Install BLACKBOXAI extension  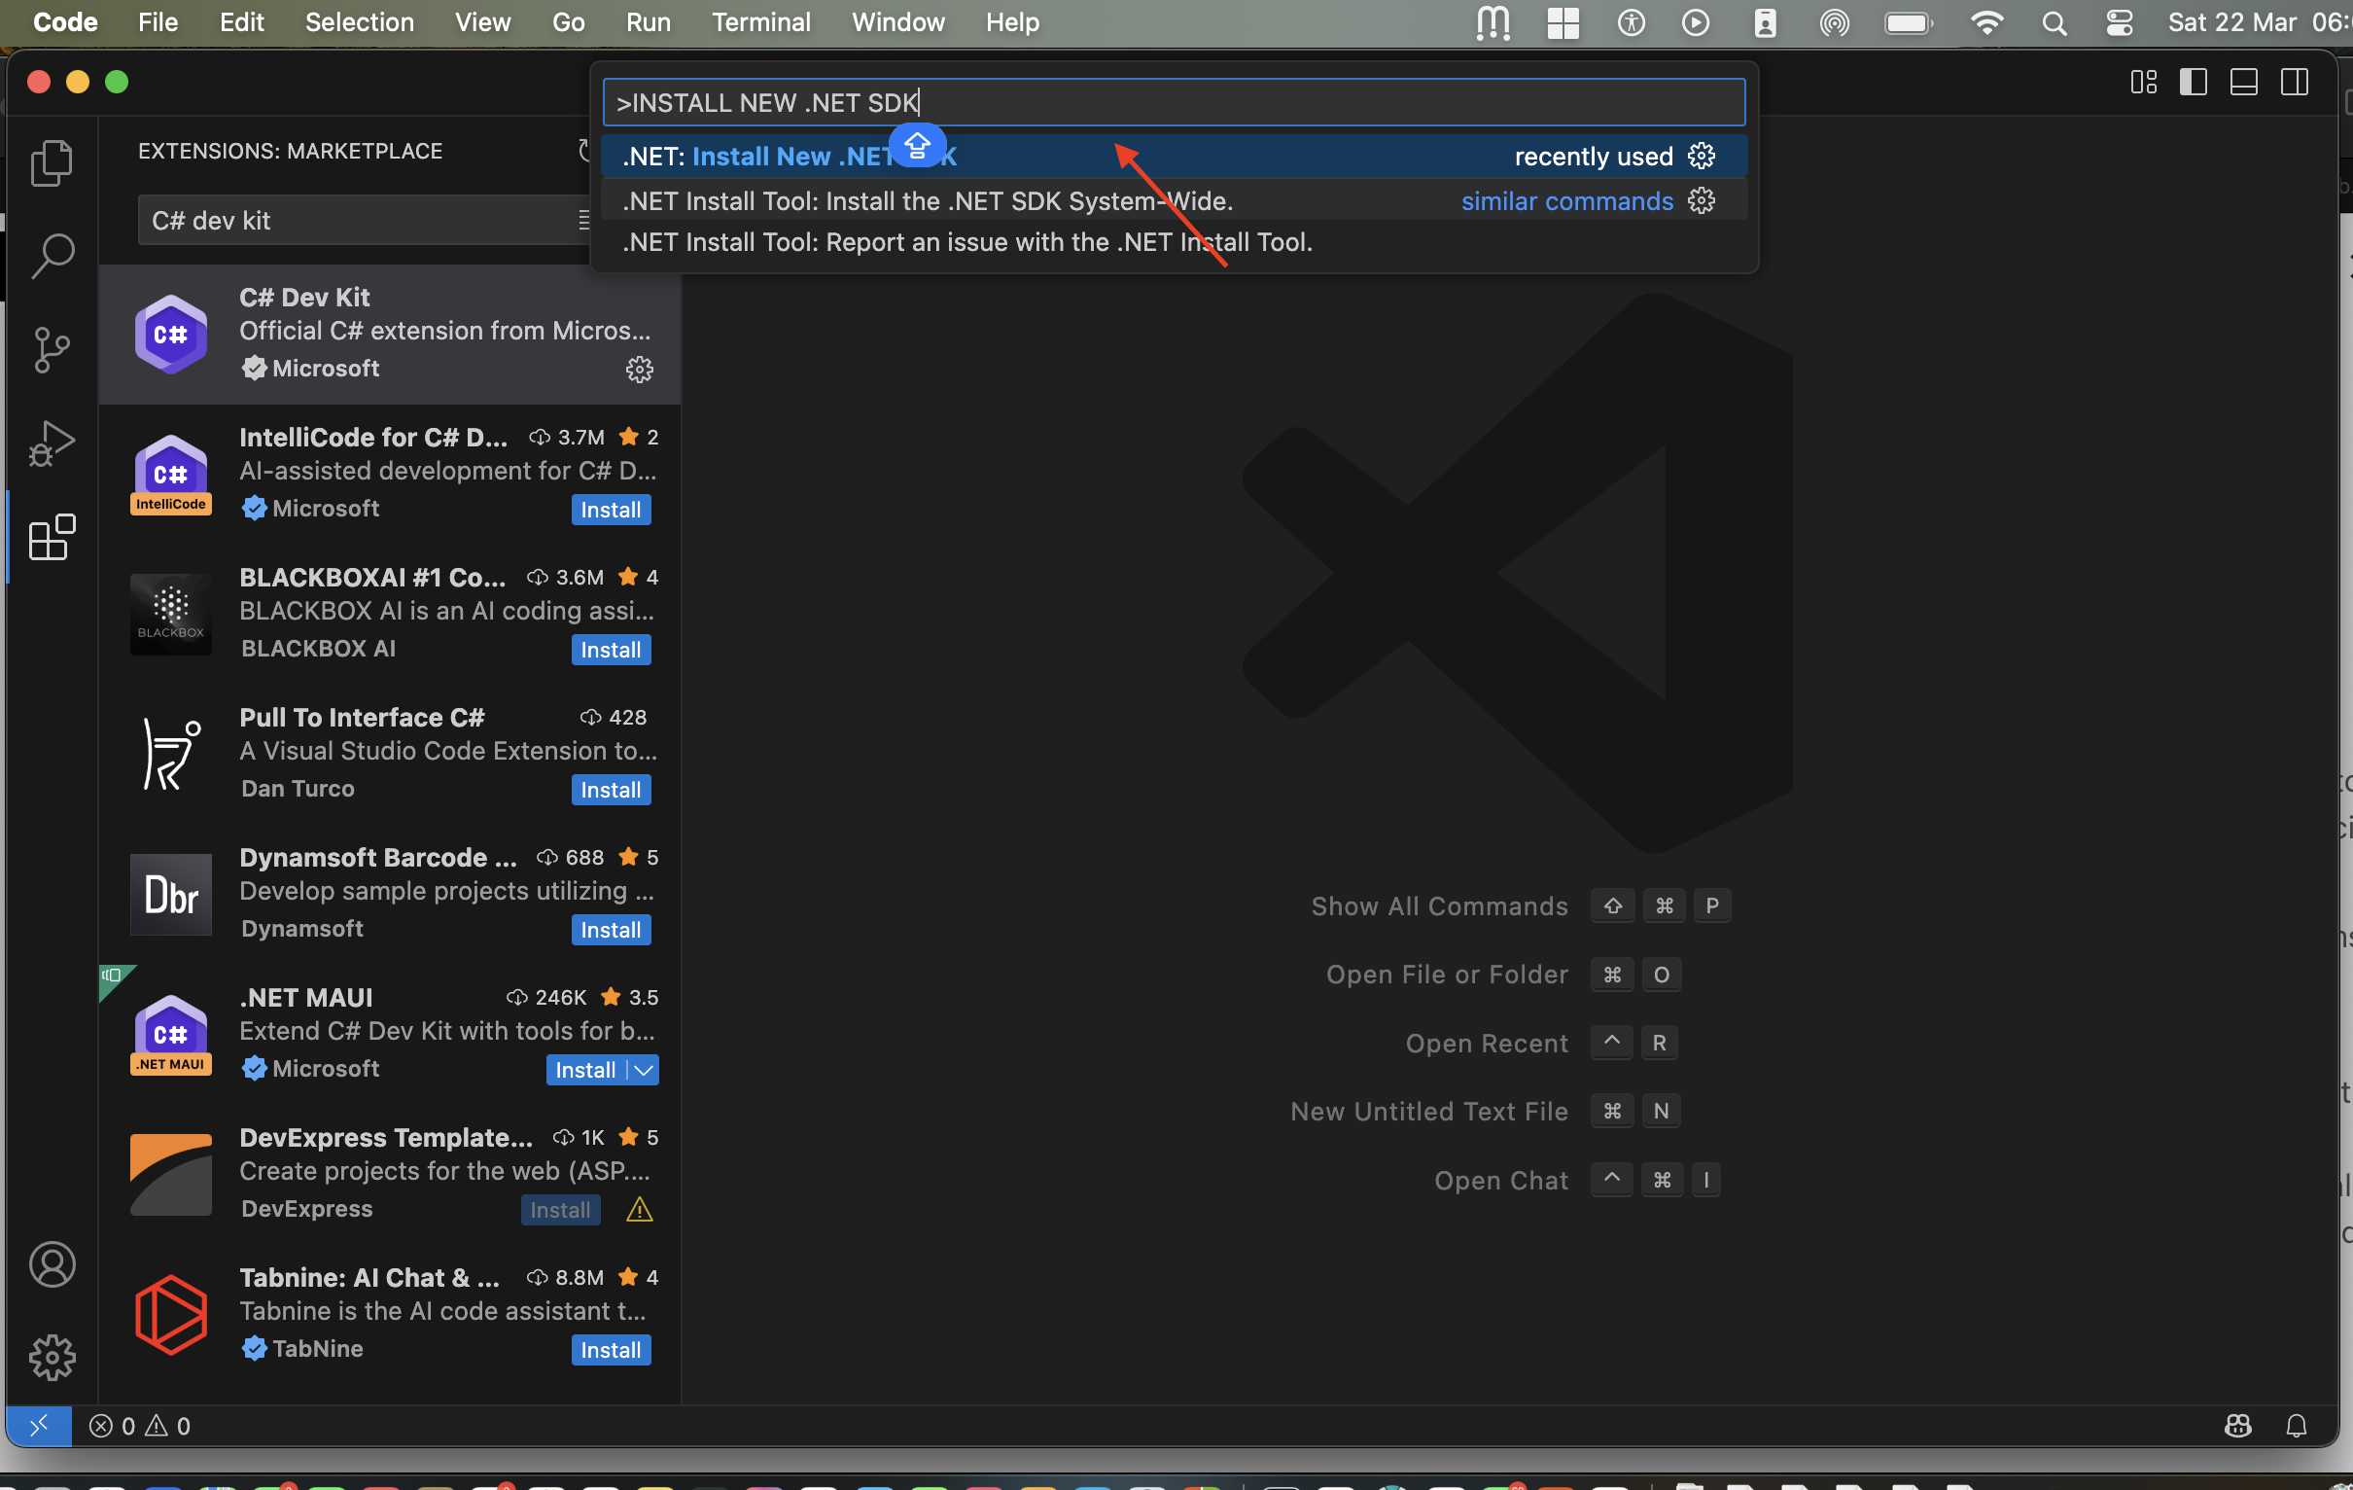611,649
